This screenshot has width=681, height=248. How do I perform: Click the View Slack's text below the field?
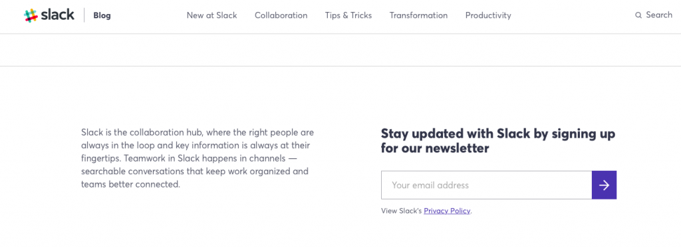402,211
